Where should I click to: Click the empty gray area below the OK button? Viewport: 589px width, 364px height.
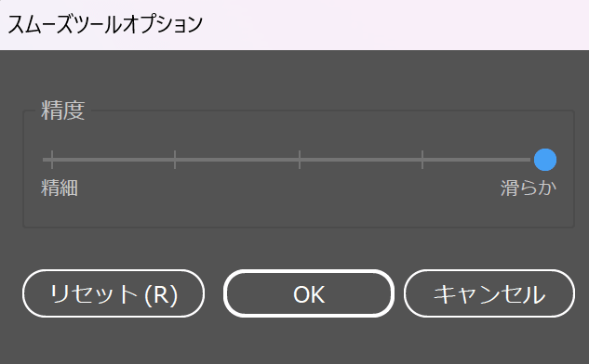309,341
